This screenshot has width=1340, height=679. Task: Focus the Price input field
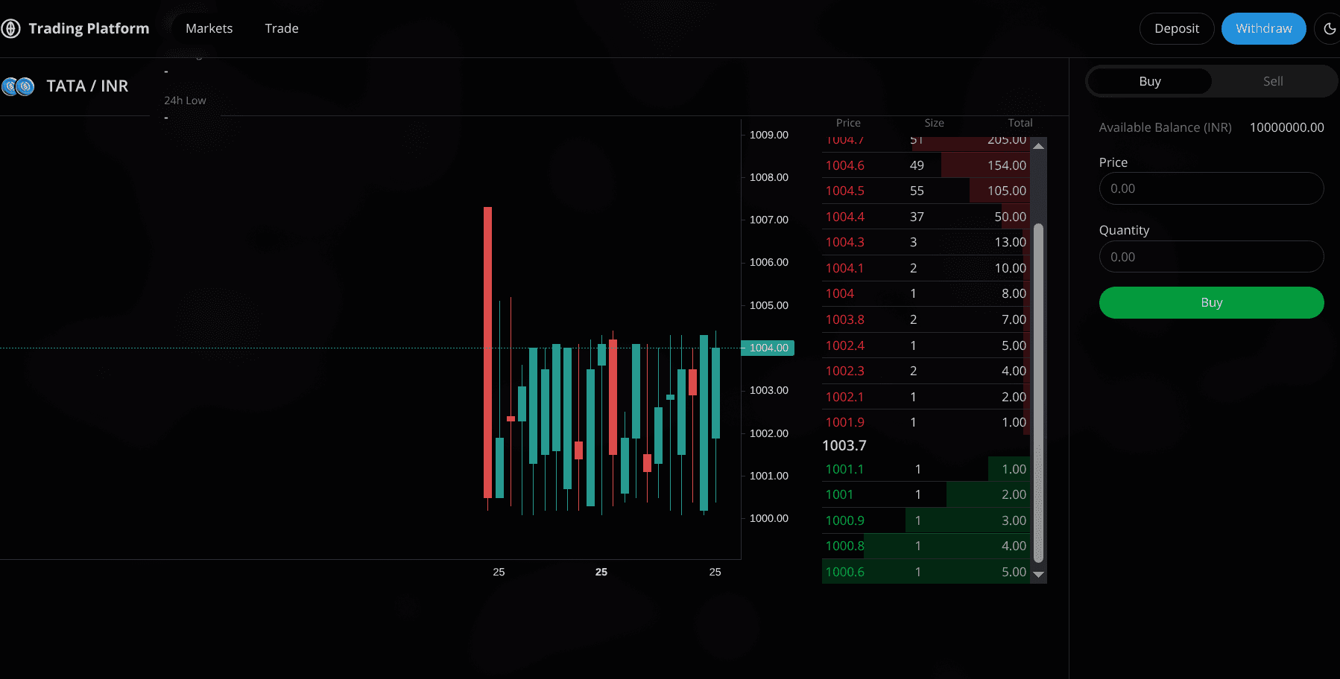1212,188
